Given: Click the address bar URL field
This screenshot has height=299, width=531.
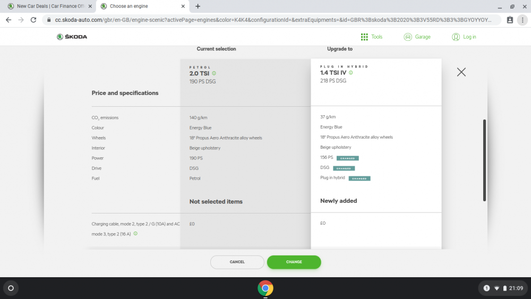Looking at the screenshot, I should 272,20.
